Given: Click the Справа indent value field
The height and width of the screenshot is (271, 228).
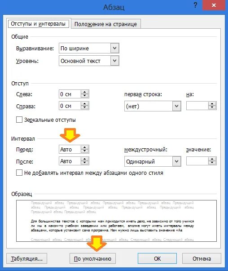Looking at the screenshot, I should 70,106.
